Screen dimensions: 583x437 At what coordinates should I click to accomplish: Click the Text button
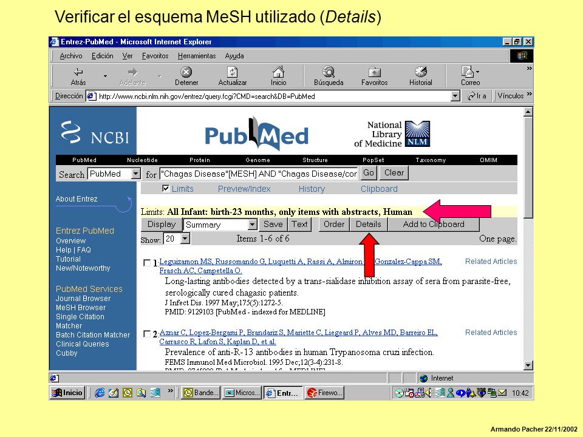pos(299,224)
